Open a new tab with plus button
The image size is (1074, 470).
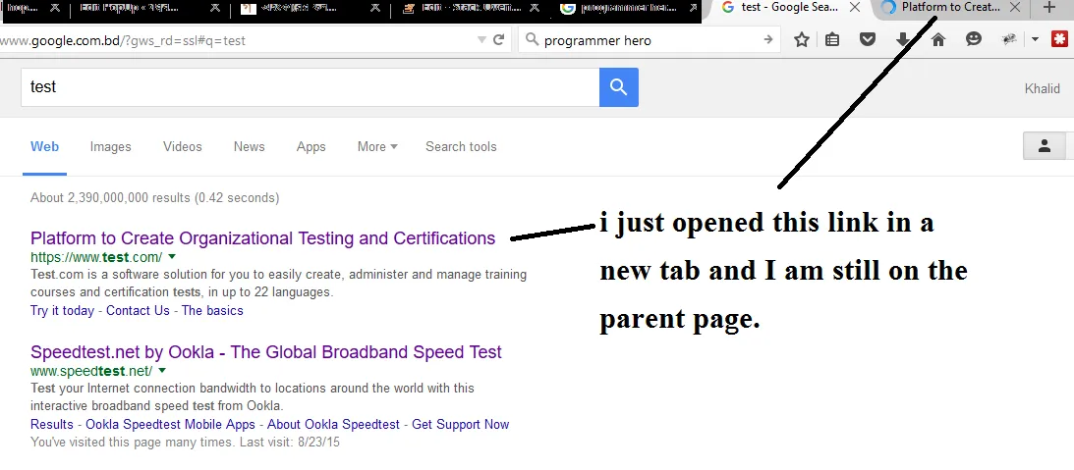pos(1049,8)
